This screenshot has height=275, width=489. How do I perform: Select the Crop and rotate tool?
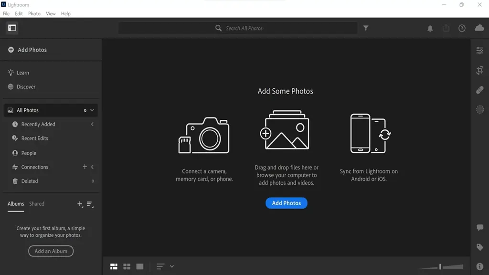479,70
